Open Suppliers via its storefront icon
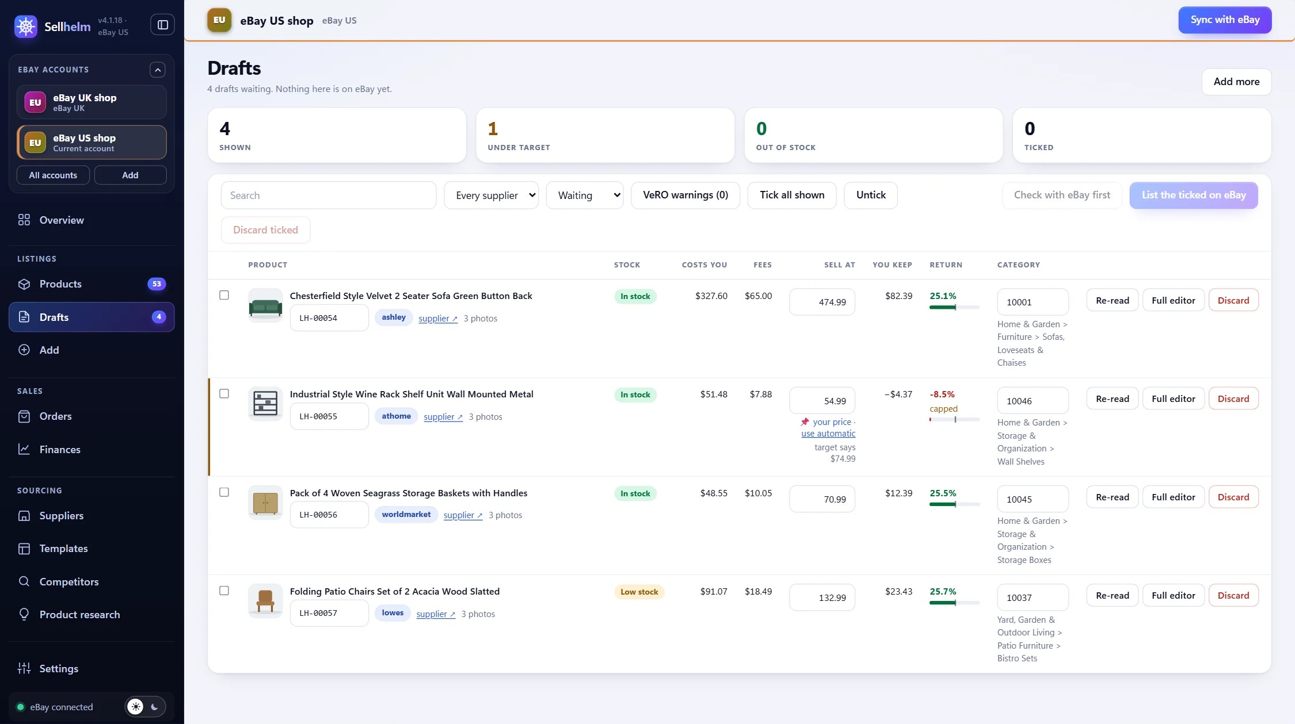1295x724 pixels. [x=24, y=516]
